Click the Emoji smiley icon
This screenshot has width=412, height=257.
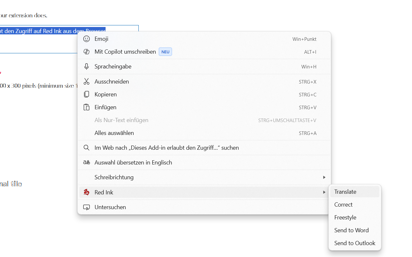(x=86, y=39)
